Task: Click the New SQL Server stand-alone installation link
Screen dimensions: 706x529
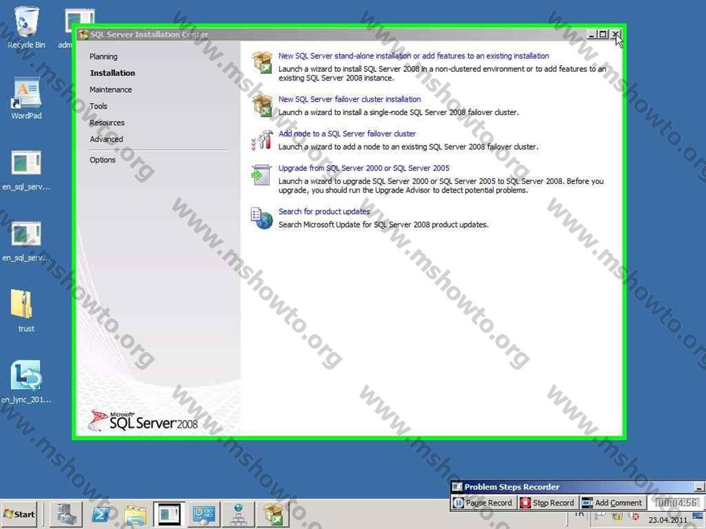Action: (414, 56)
